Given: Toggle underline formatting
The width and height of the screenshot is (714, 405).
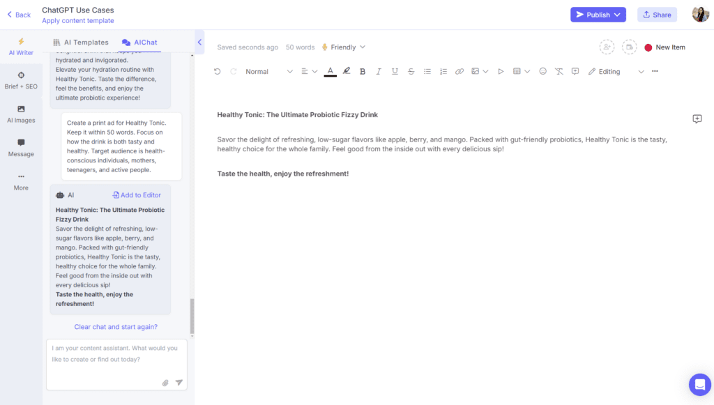Looking at the screenshot, I should pos(395,71).
